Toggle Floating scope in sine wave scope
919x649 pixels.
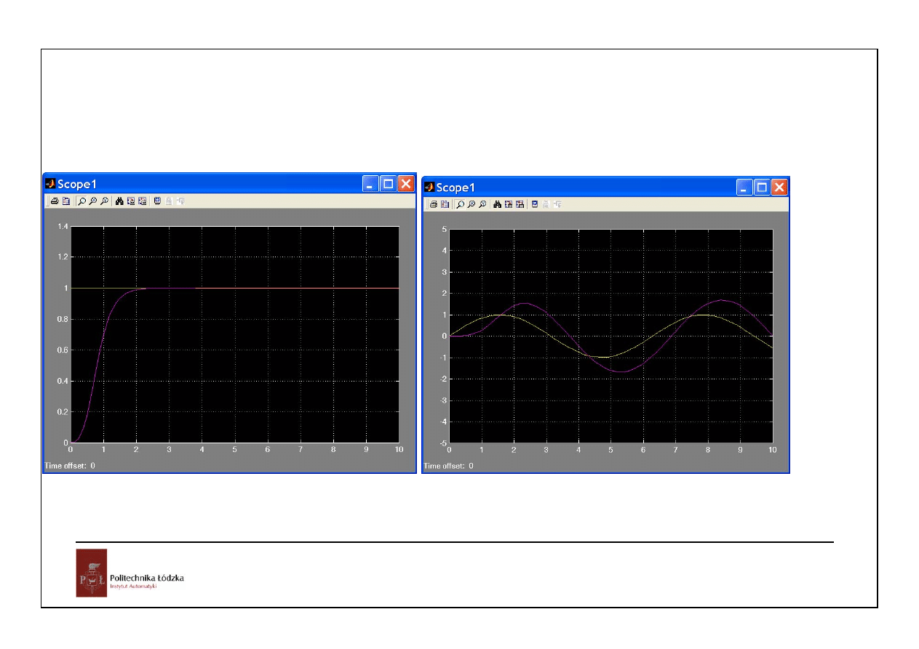(x=535, y=205)
